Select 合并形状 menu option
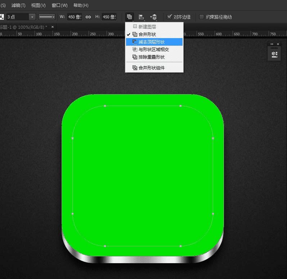 coord(154,34)
